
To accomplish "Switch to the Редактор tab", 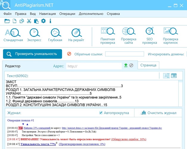I will [13, 66].
